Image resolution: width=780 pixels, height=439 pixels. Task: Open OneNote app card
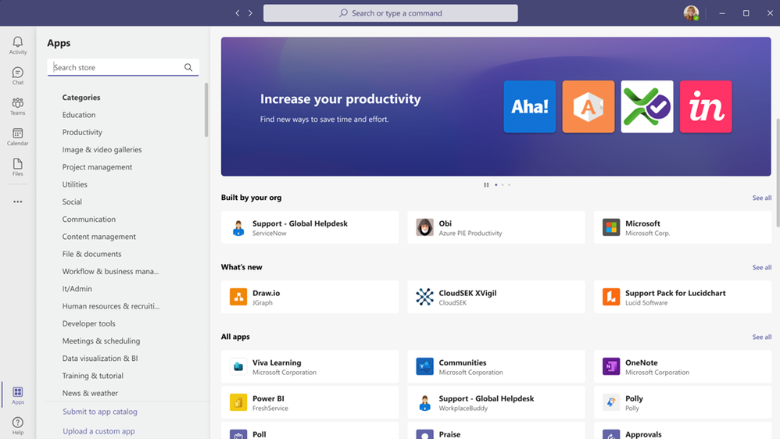682,366
